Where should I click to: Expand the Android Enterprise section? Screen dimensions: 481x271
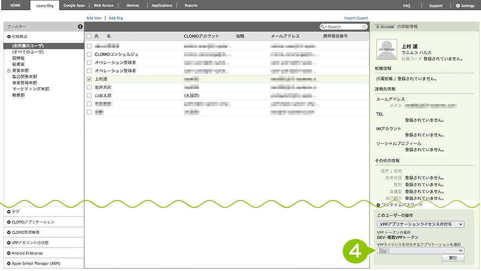pos(9,253)
